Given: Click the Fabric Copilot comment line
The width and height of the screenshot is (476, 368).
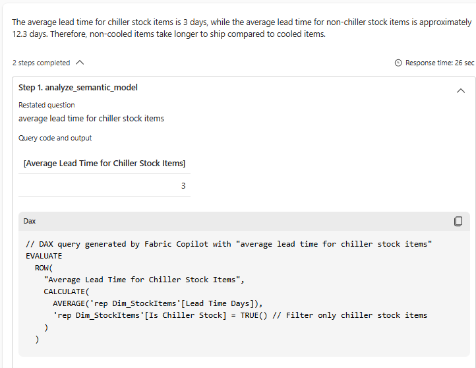Looking at the screenshot, I should coord(228,244).
